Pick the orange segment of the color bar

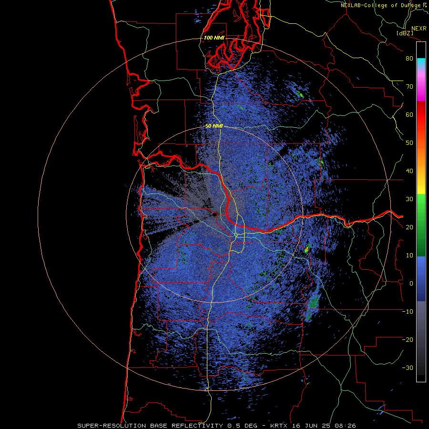tap(421, 157)
